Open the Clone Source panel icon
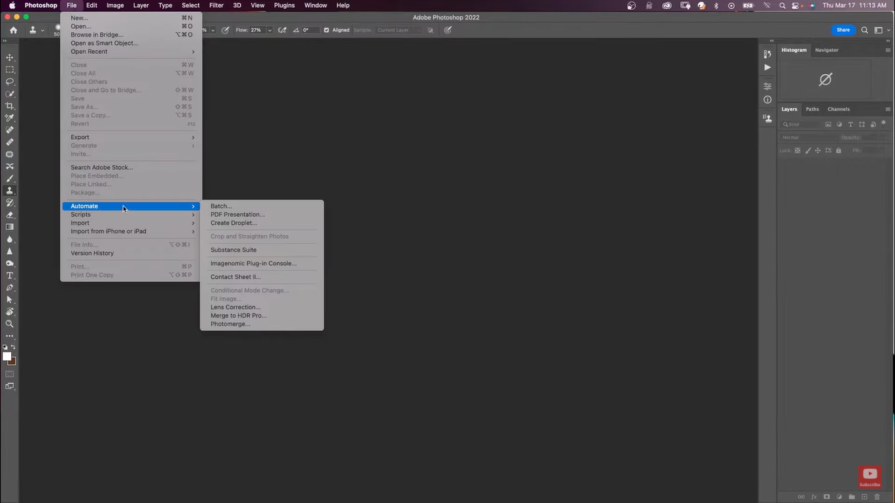 pyautogui.click(x=767, y=118)
